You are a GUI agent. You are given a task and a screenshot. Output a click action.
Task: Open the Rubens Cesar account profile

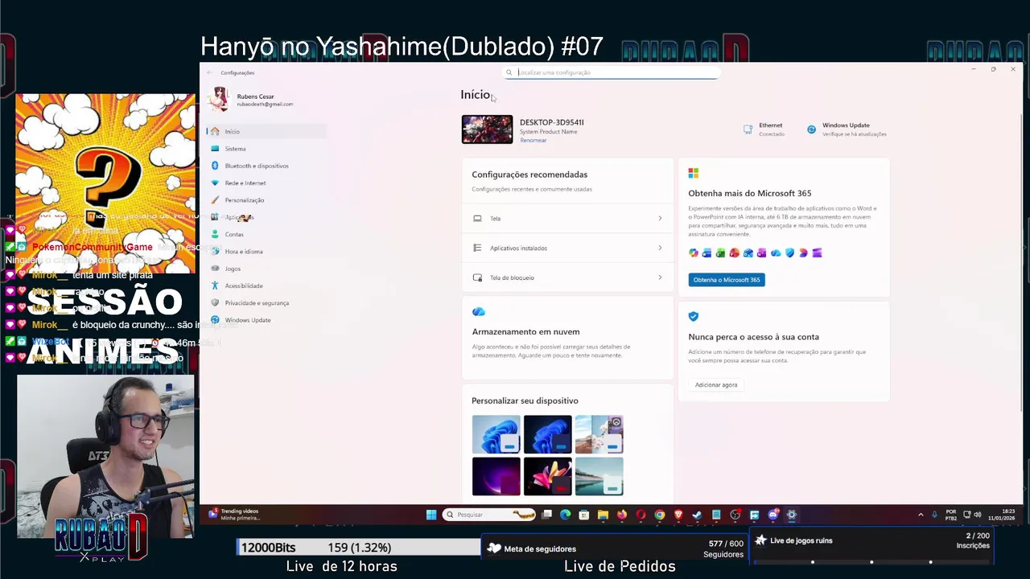(251, 100)
